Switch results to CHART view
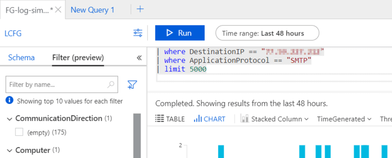Screen dimensions: 392x158 coord(209,119)
